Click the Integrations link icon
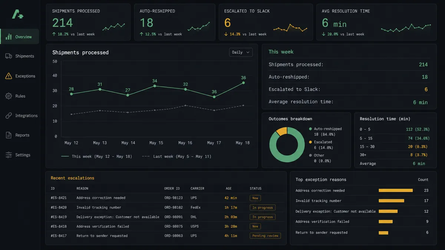445x250 pixels. point(9,116)
